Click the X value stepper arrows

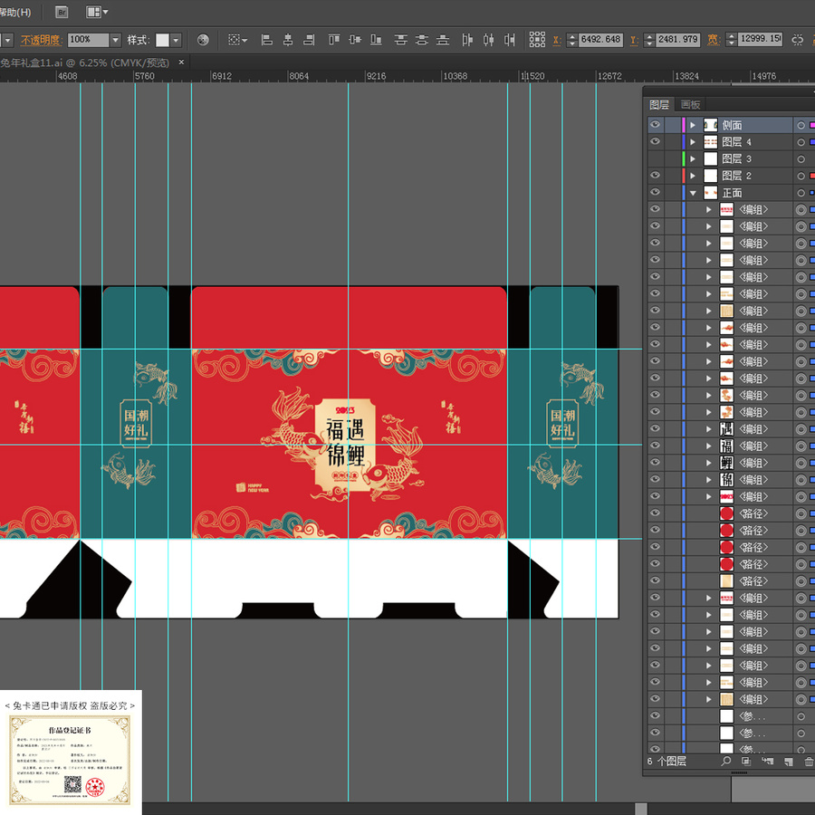572,40
